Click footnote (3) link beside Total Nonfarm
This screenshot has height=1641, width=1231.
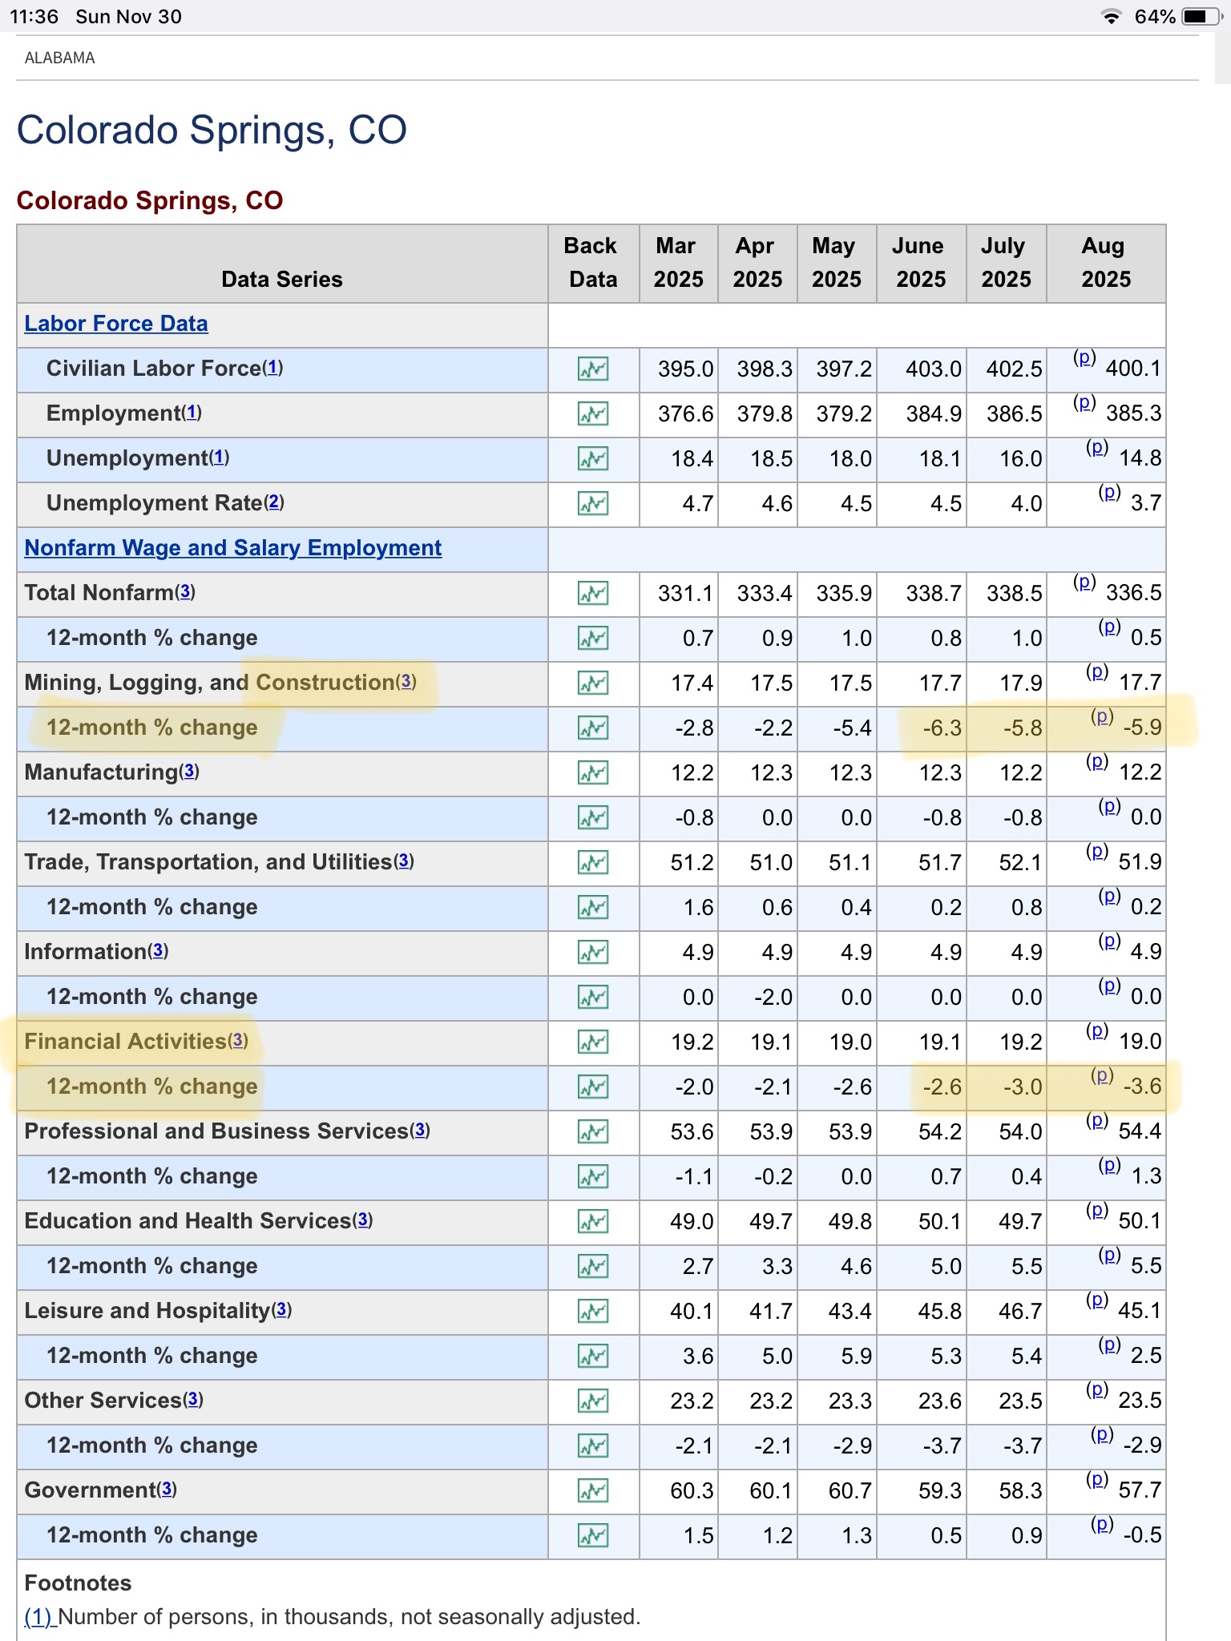coord(185,592)
